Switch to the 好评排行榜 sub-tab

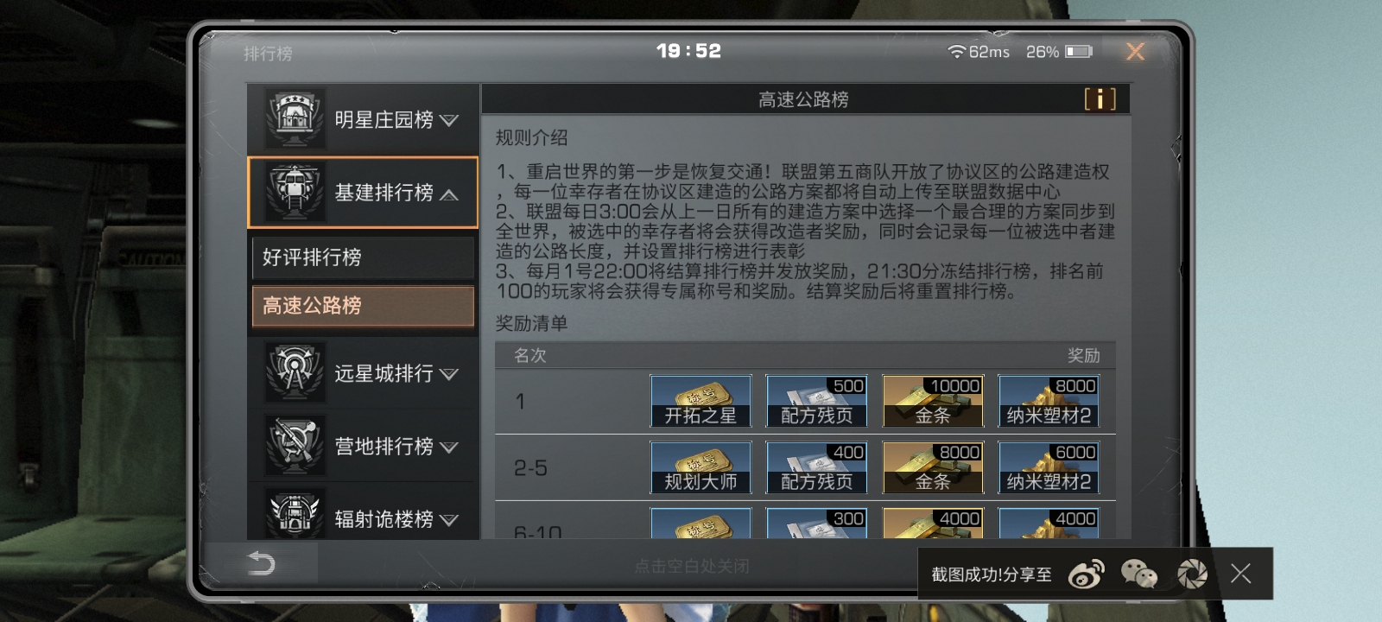tap(363, 257)
